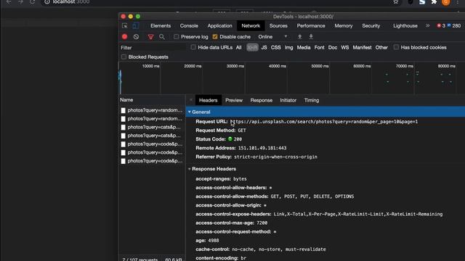This screenshot has width=465, height=261.
Task: Filter requests by Img
Action: [x=288, y=47]
